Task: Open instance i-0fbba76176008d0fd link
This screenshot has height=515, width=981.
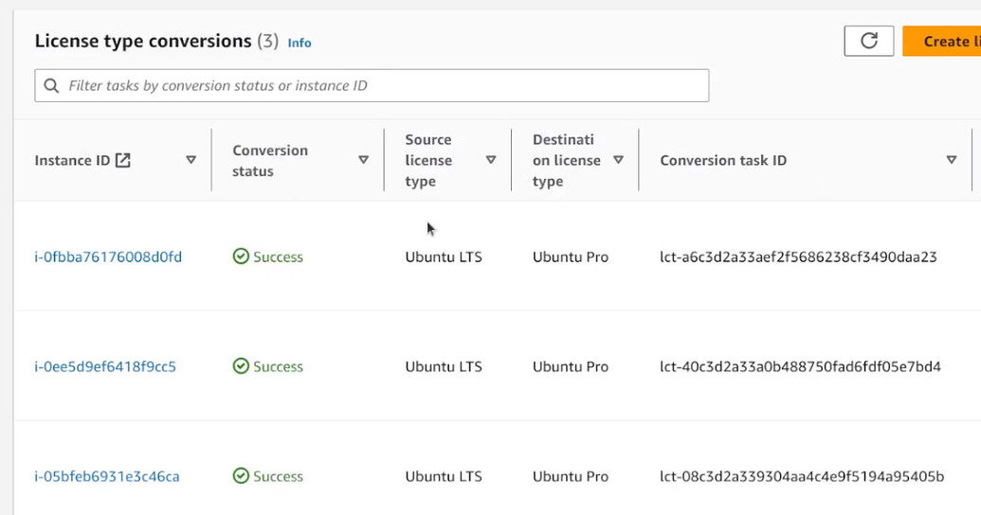Action: pos(108,257)
